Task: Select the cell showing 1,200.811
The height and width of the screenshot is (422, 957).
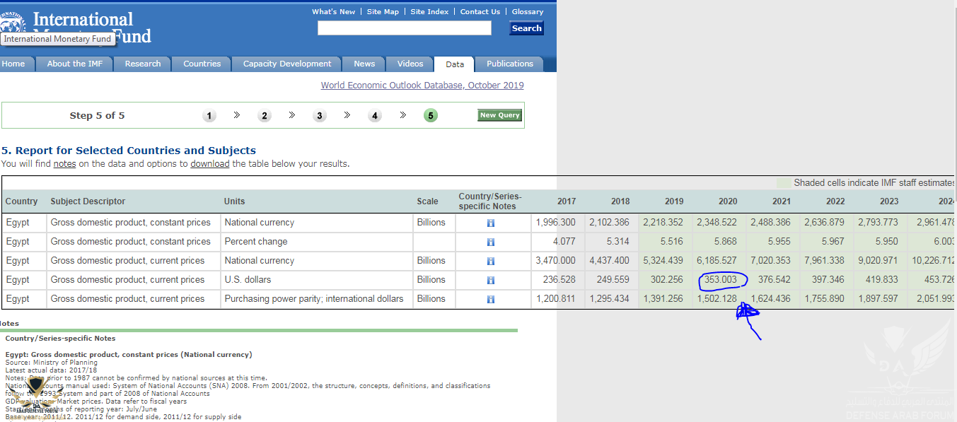Action: tap(557, 299)
